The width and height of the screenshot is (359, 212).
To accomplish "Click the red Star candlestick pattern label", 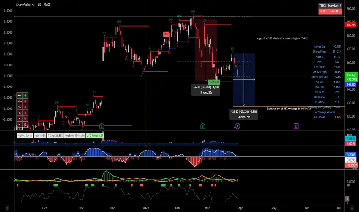I will 166,34.
